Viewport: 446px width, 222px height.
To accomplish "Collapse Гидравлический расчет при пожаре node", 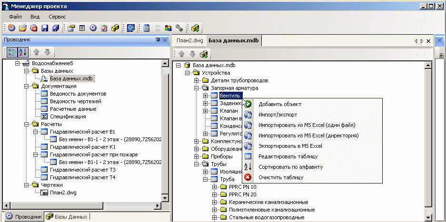I will [36, 154].
